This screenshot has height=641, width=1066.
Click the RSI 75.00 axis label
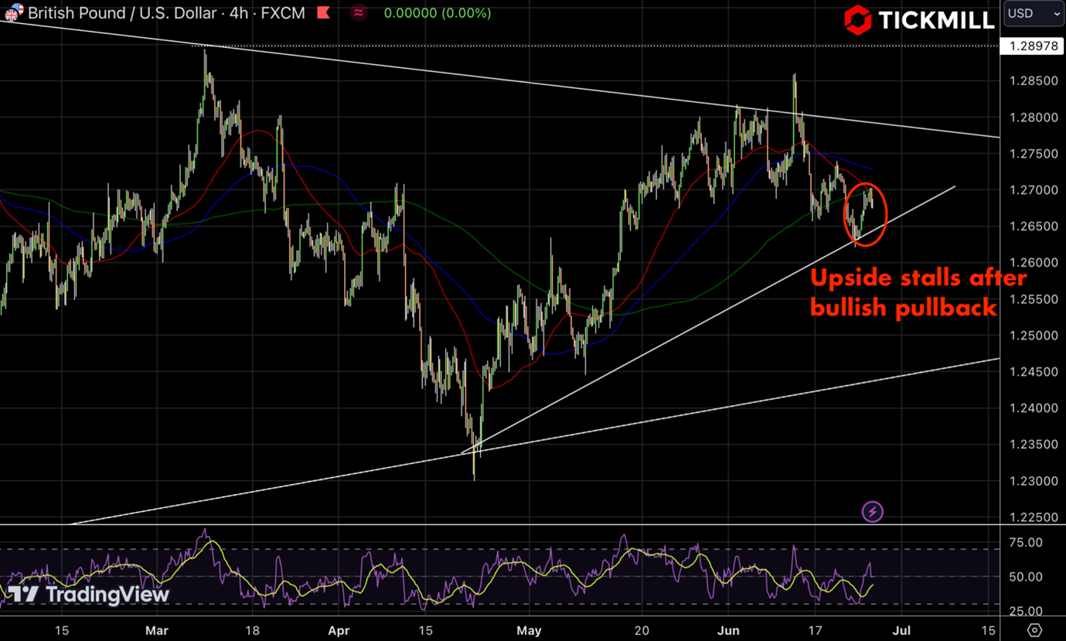click(1025, 543)
